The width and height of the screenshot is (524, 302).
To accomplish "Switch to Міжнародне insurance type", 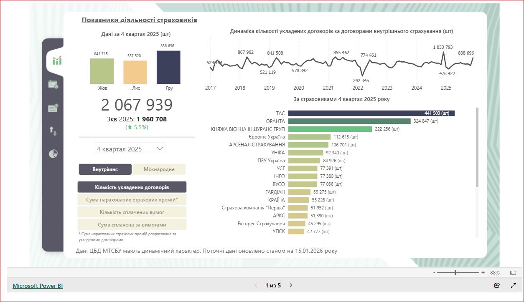I will coord(159,169).
